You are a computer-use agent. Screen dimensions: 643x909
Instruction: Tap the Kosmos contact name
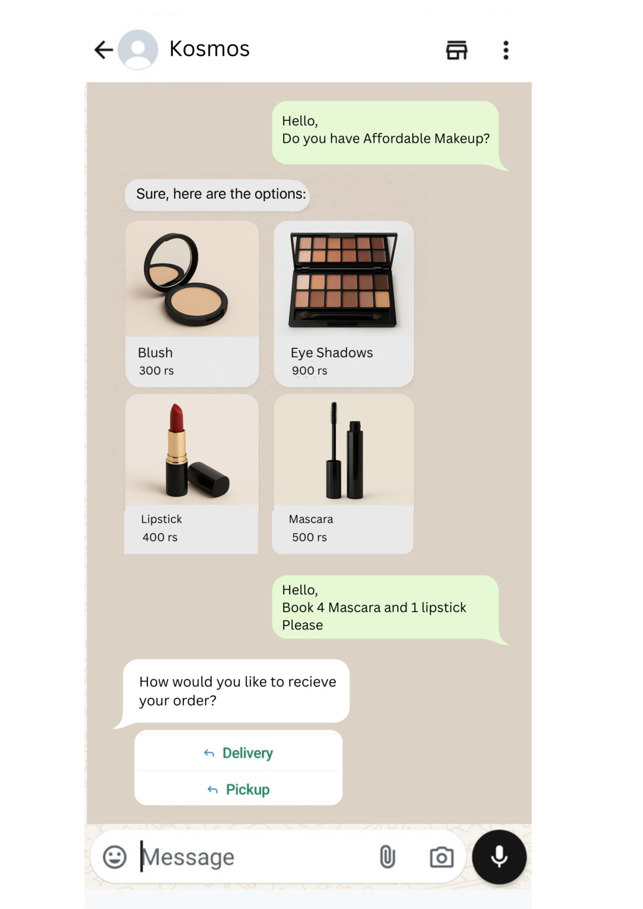(210, 49)
